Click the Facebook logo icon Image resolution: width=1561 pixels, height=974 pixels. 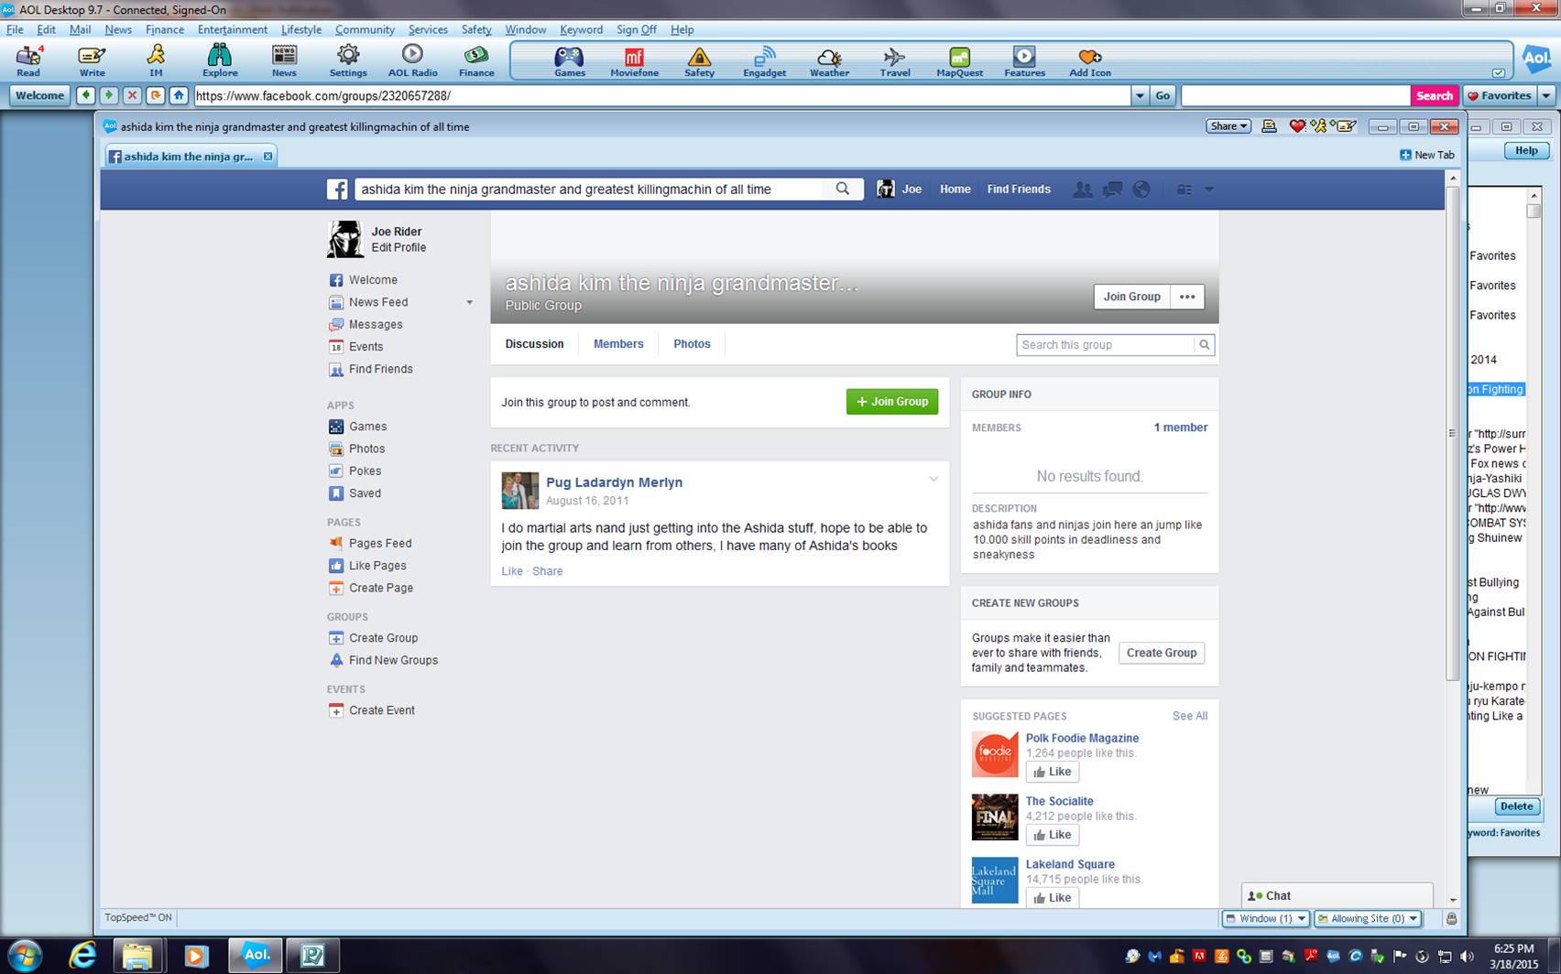[337, 189]
